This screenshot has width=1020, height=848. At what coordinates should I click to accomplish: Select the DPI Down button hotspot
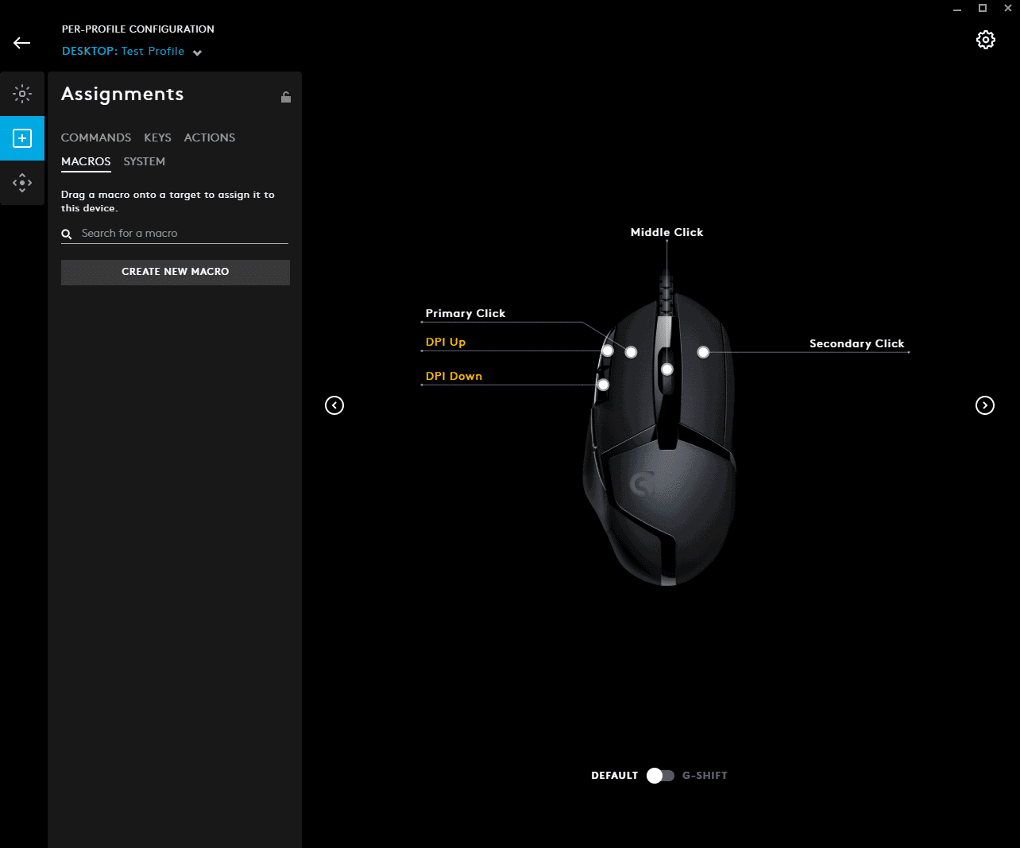click(x=603, y=385)
